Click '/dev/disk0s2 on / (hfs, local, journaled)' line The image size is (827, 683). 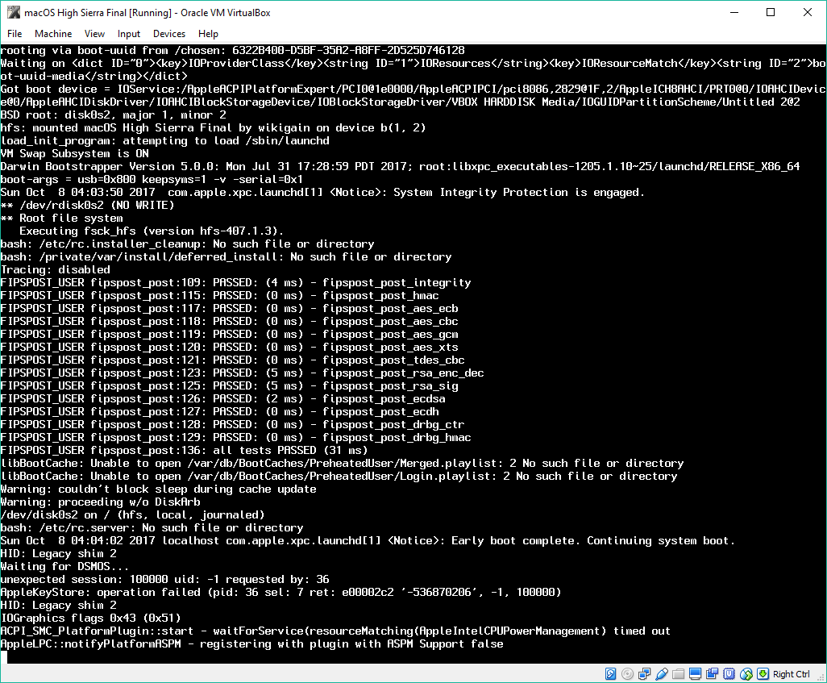point(132,514)
